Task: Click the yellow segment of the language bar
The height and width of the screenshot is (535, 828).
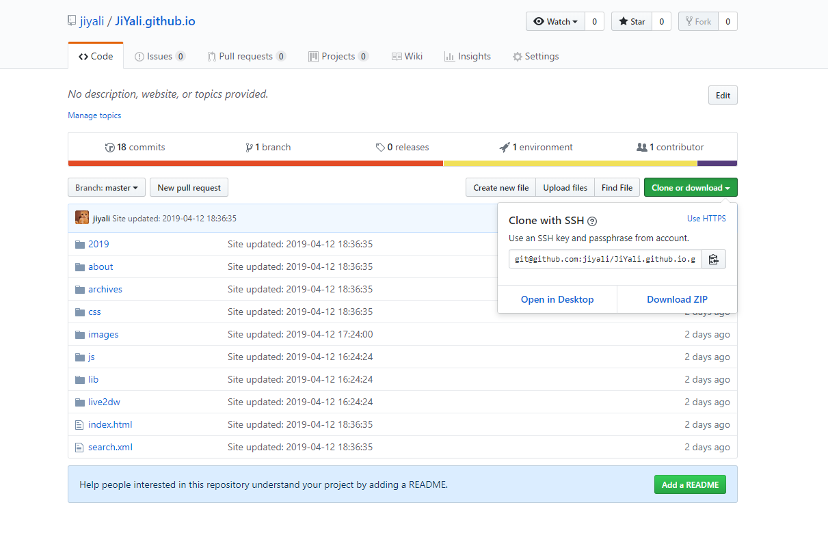Action: (570, 163)
